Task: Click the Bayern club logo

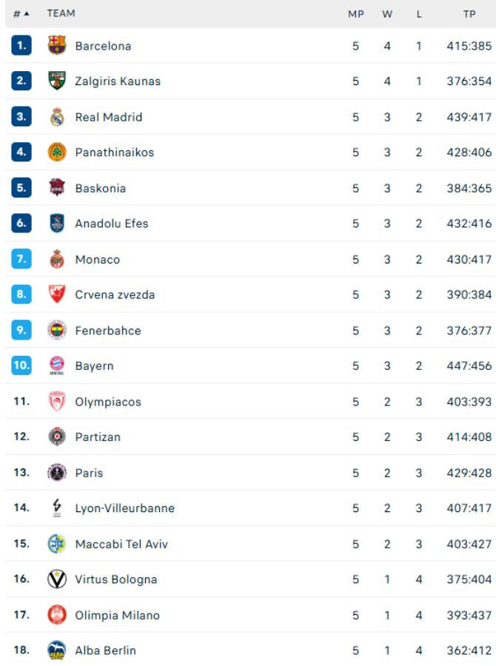Action: 57,366
